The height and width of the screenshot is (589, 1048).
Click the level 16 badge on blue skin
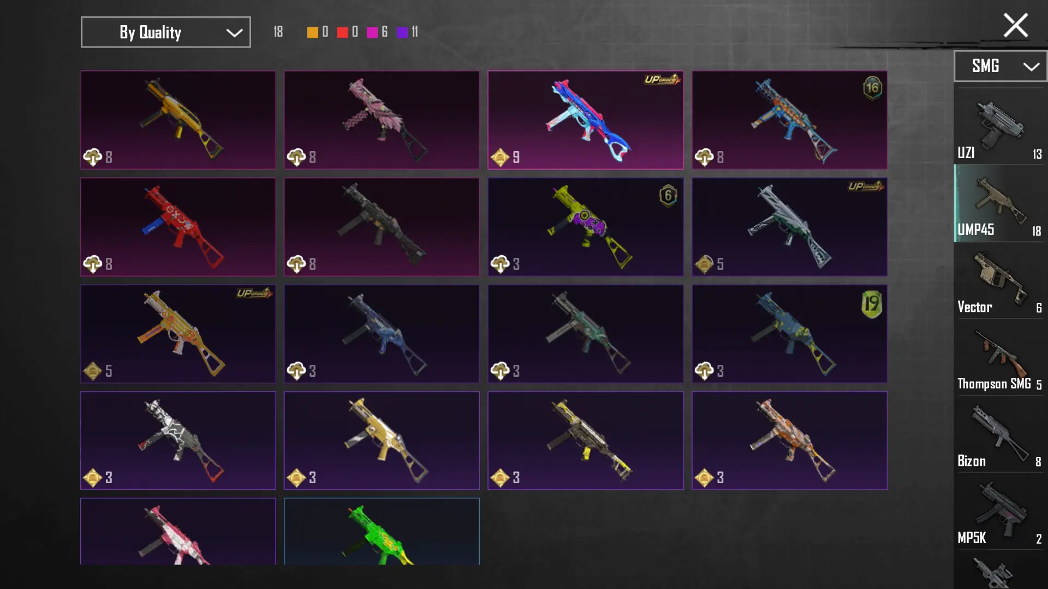[872, 88]
